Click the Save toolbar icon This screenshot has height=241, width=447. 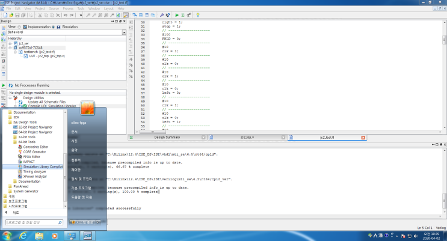click(17, 15)
